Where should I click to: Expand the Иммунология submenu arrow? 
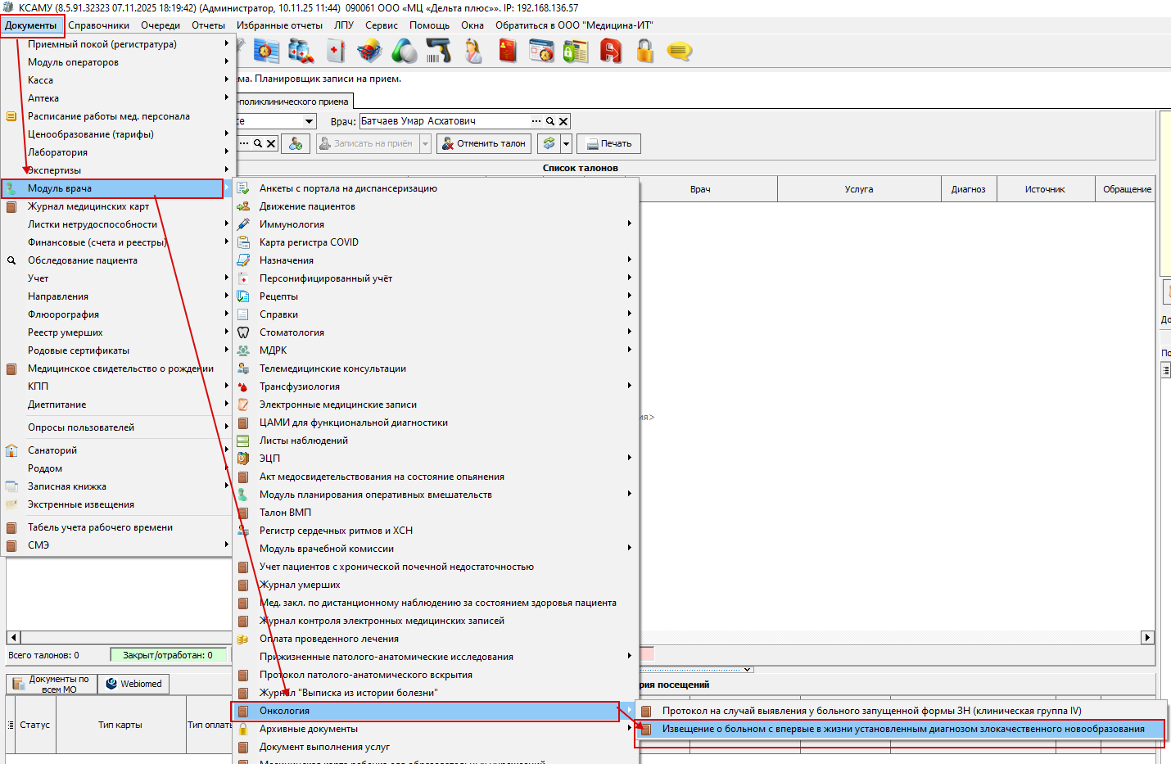pyautogui.click(x=629, y=224)
